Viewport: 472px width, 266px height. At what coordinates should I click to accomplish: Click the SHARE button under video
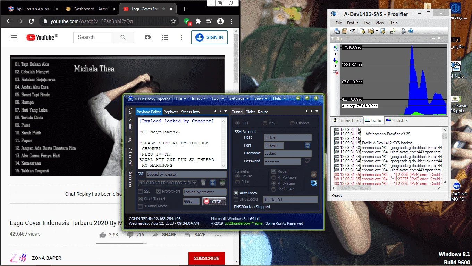(165, 235)
